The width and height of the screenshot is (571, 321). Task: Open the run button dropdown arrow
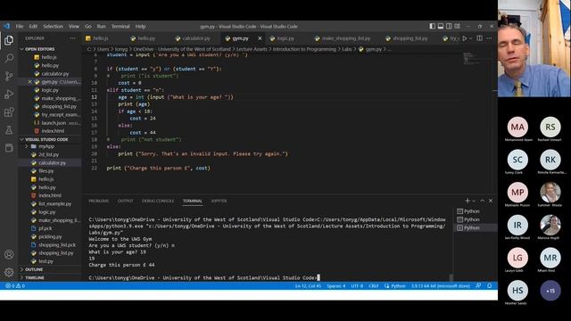471,38
